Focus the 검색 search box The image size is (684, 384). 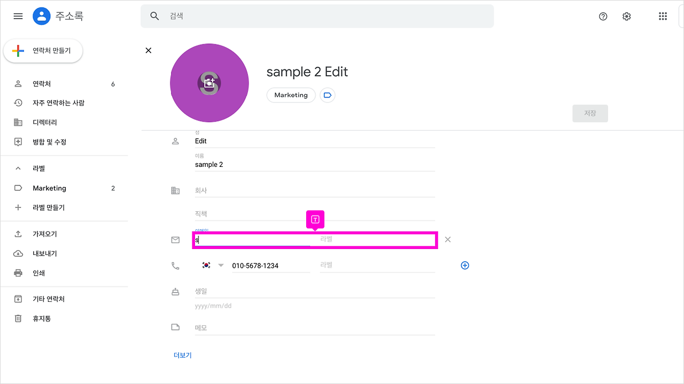click(317, 16)
